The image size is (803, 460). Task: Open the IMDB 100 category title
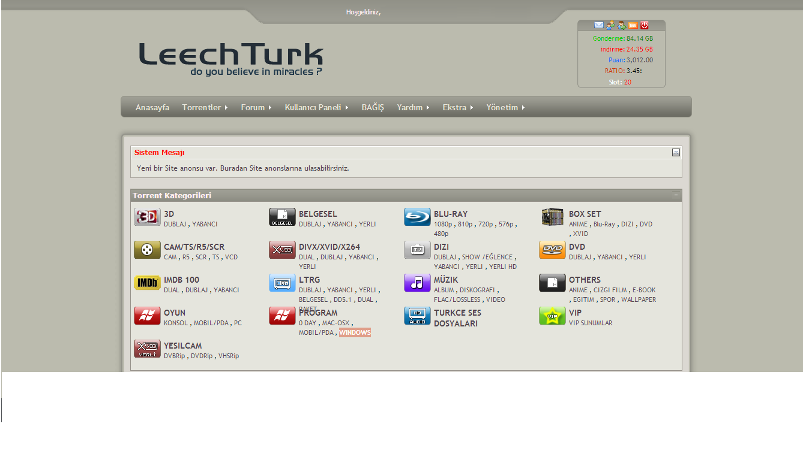181,280
